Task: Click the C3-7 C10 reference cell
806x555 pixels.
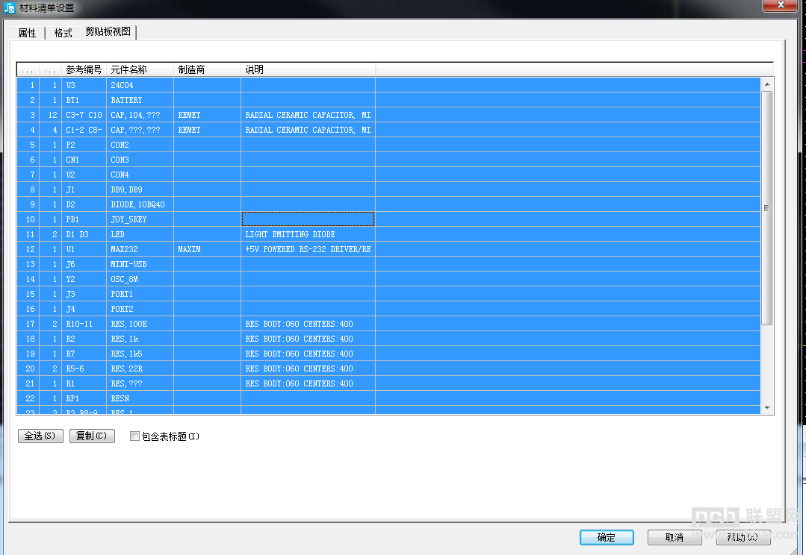Action: pos(84,115)
